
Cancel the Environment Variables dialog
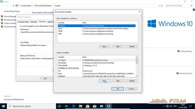(131, 89)
